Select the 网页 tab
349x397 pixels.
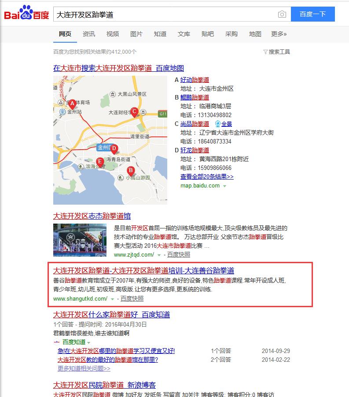65,34
